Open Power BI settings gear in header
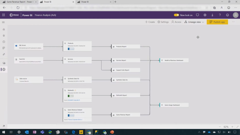The height and width of the screenshot is (135, 240). point(205,15)
